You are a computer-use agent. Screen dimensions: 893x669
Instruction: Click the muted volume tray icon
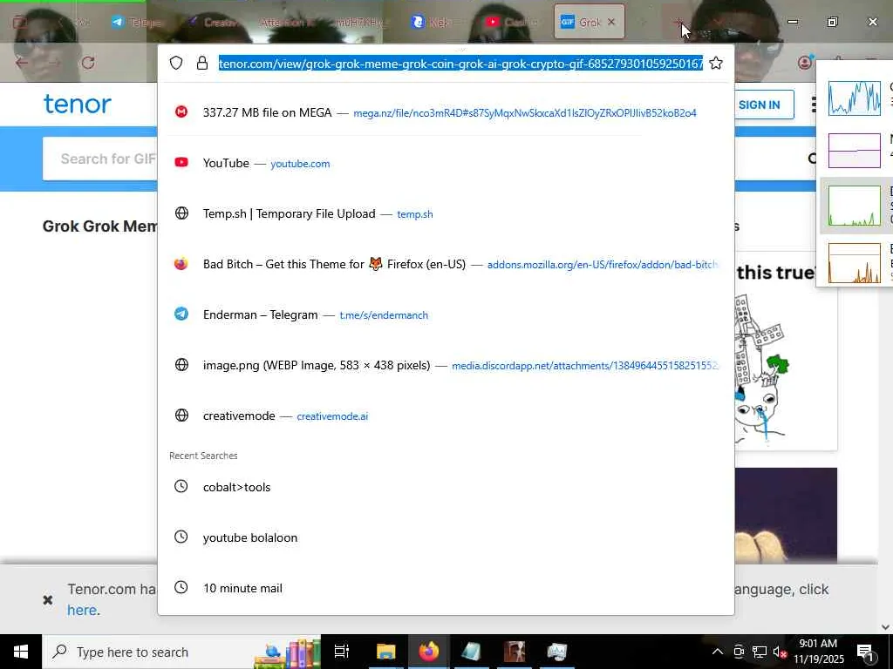(x=781, y=652)
